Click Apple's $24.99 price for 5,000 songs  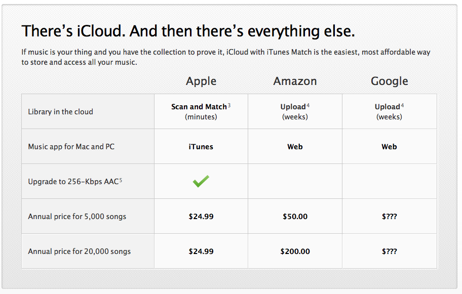(x=201, y=217)
